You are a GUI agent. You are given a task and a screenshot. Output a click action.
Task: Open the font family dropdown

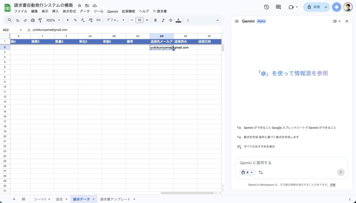click(x=115, y=20)
